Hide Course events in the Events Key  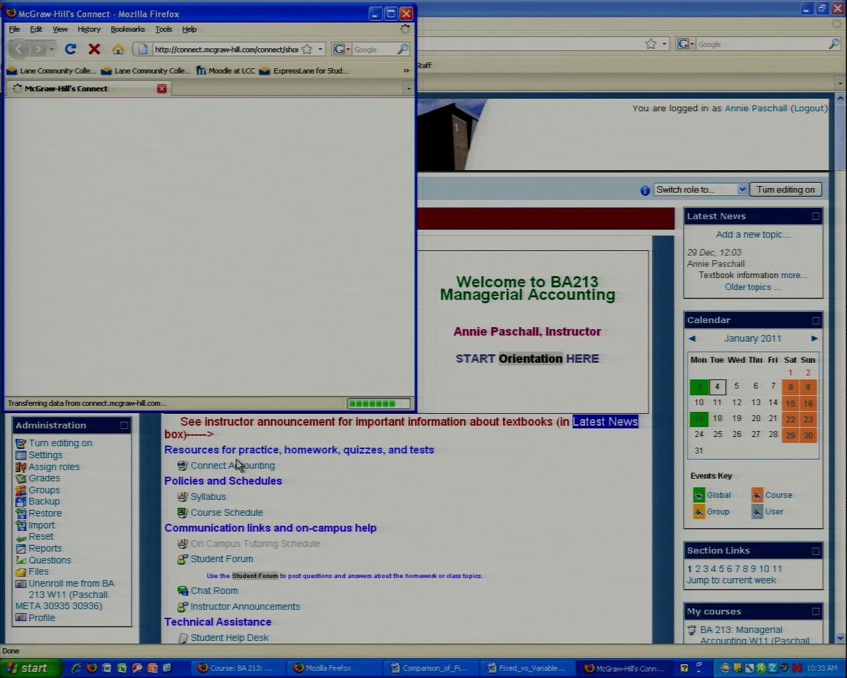[x=757, y=495]
